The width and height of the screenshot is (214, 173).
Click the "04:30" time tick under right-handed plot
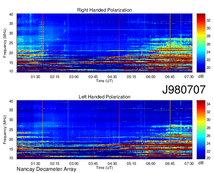pyautogui.click(x=112, y=77)
